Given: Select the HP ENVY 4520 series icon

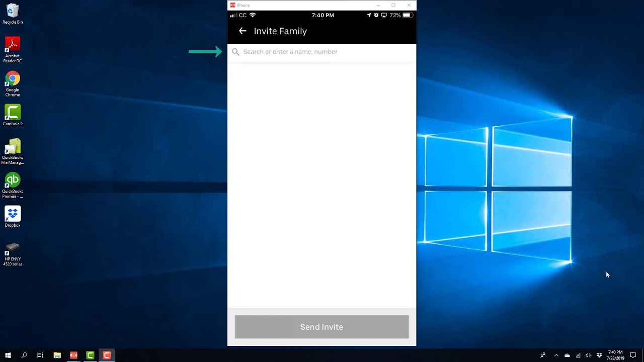Looking at the screenshot, I should (13, 254).
